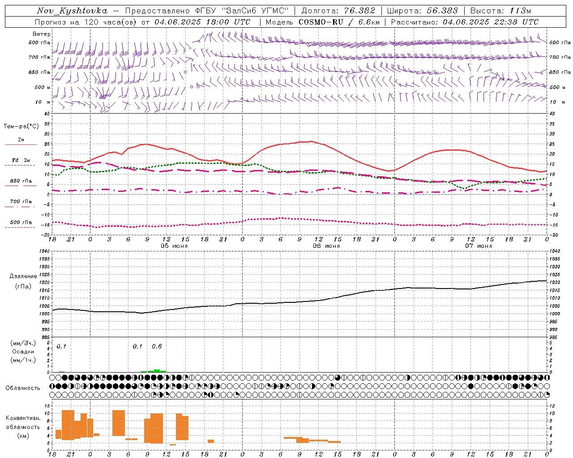This screenshot has width=573, height=458.
Task: Click the '(км)' unit label under convective cloud
Action: coord(23,436)
